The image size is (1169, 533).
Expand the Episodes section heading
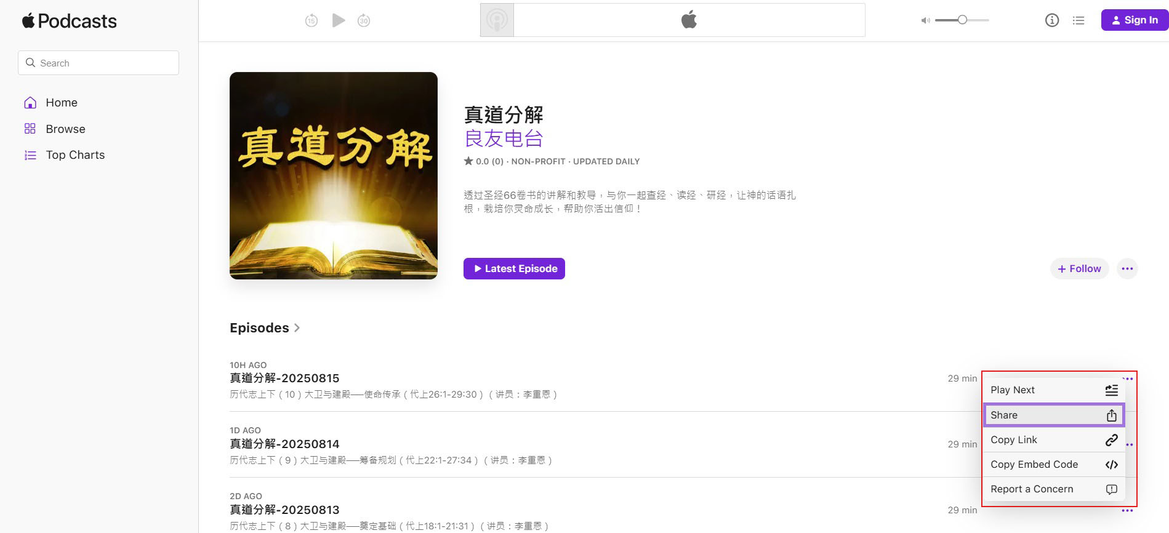265,328
